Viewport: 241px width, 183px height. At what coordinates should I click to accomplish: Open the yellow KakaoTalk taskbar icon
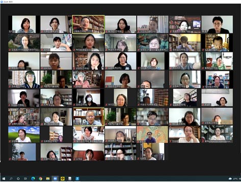(63, 178)
